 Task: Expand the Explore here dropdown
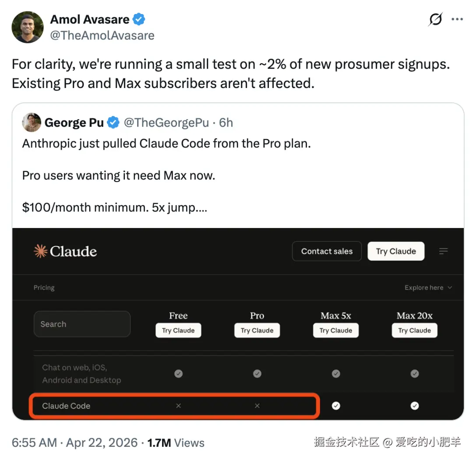pos(428,288)
